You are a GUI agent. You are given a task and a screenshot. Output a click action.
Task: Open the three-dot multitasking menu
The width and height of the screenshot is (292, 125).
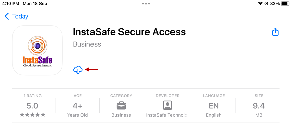tap(146, 3)
